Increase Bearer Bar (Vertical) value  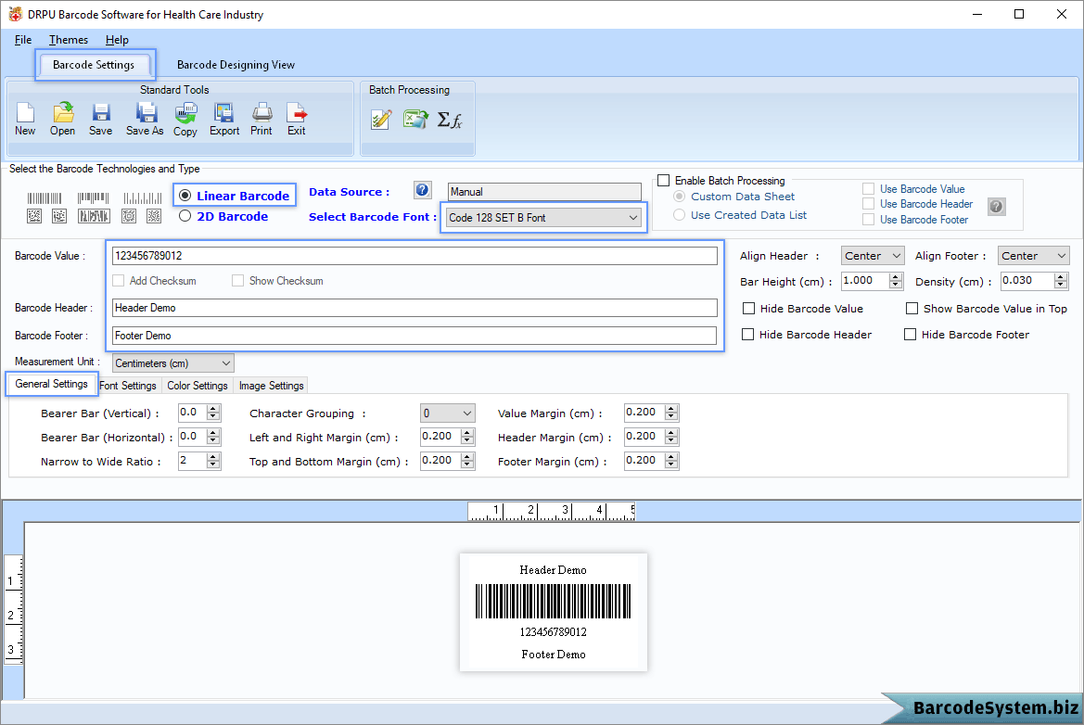[213, 409]
